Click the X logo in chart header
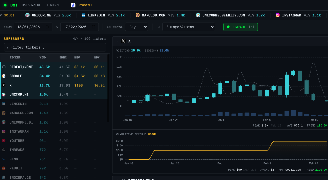Image resolution: width=328 pixels, height=180 pixels. (x=124, y=41)
